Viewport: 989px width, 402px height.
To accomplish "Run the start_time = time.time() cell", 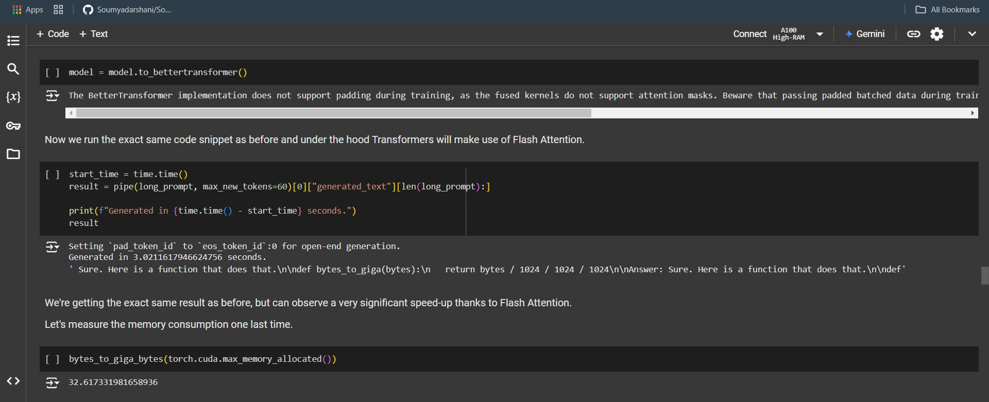I will pyautogui.click(x=53, y=174).
